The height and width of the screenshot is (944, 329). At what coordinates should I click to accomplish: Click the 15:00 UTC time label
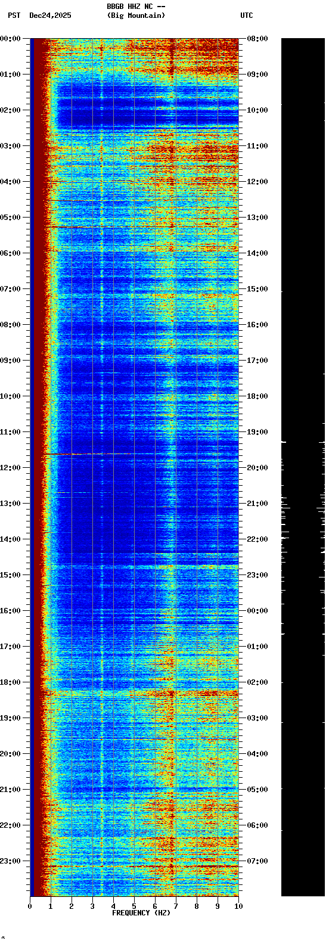click(257, 289)
